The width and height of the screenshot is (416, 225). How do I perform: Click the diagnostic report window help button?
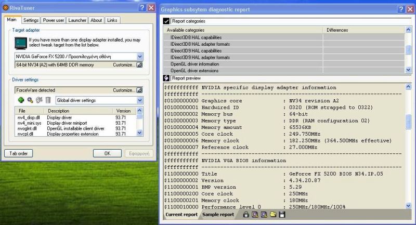(401, 9)
